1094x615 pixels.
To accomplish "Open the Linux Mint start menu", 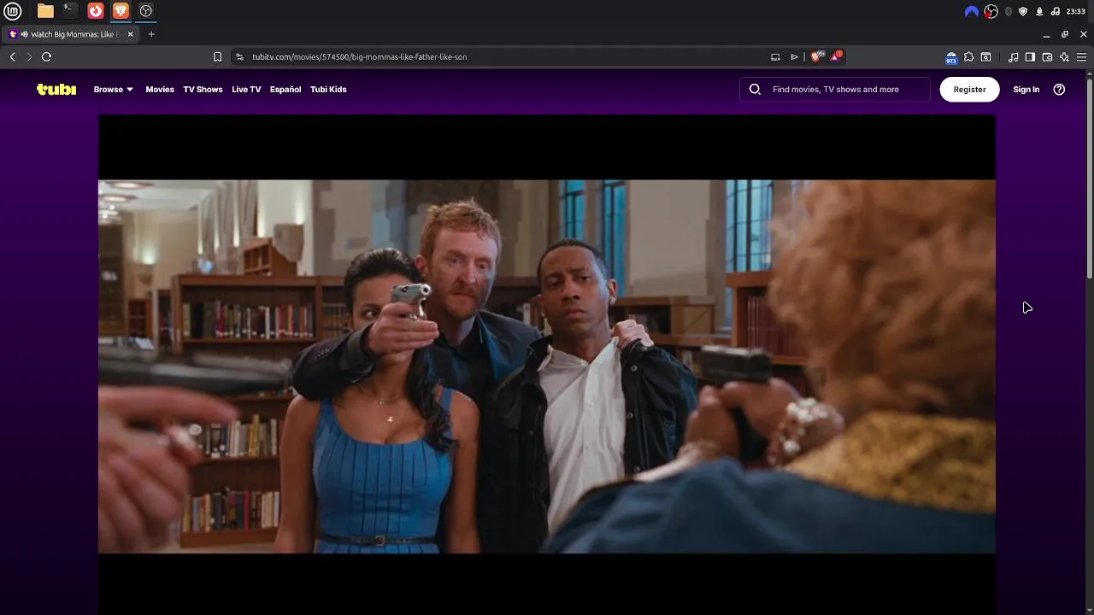I will (14, 11).
